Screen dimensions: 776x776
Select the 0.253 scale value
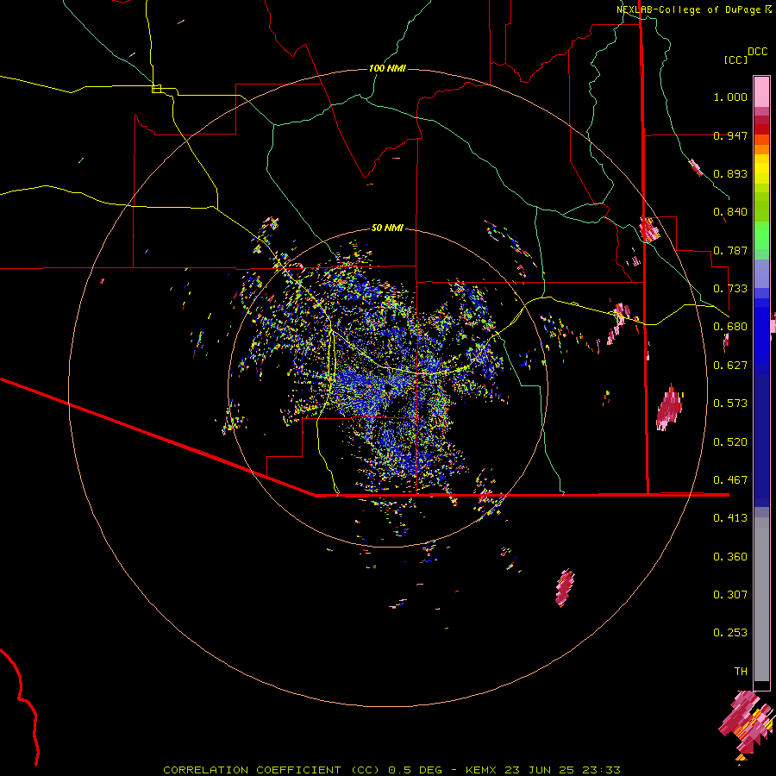(x=730, y=633)
